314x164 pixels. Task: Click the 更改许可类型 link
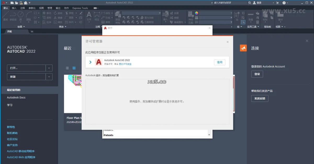pos(125,64)
